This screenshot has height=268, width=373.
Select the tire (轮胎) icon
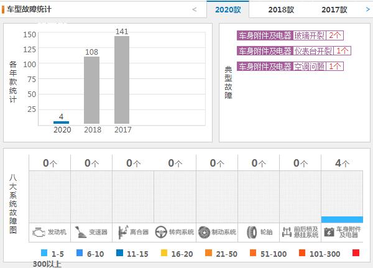pos(251,231)
